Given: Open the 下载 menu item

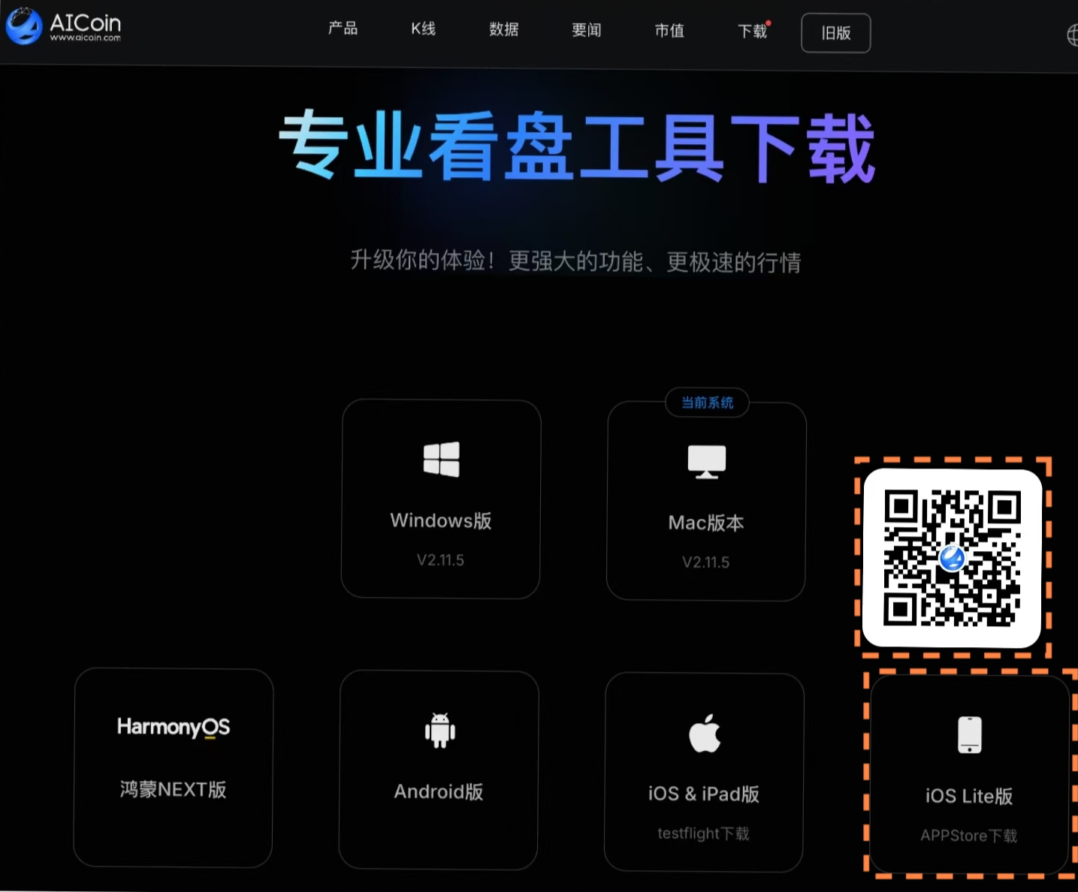Looking at the screenshot, I should pos(753,31).
